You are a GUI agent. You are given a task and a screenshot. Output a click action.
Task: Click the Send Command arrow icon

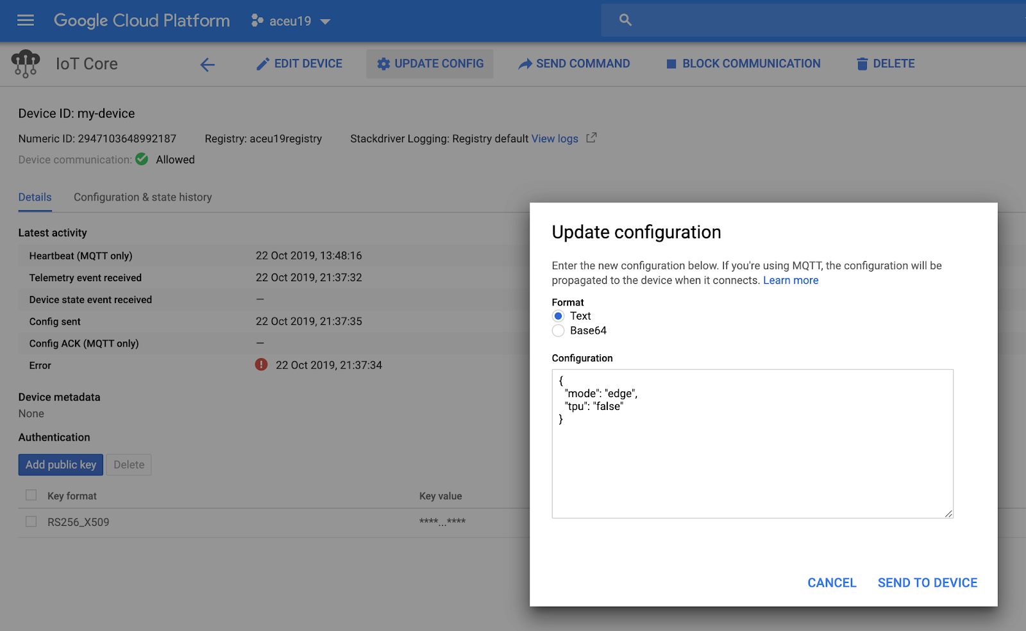pyautogui.click(x=525, y=64)
